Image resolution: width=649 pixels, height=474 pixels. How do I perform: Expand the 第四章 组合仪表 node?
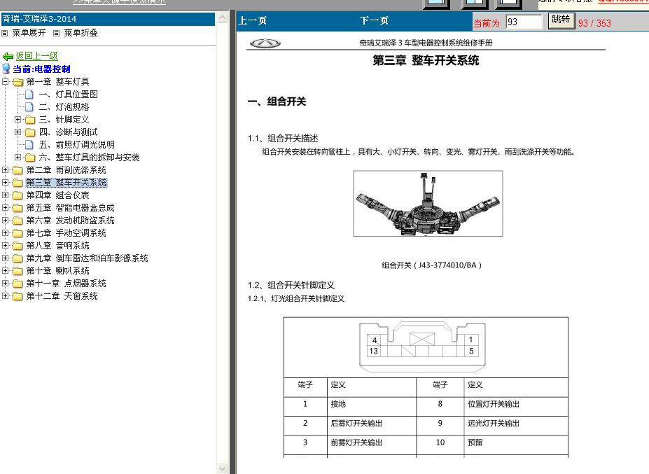pos(5,195)
